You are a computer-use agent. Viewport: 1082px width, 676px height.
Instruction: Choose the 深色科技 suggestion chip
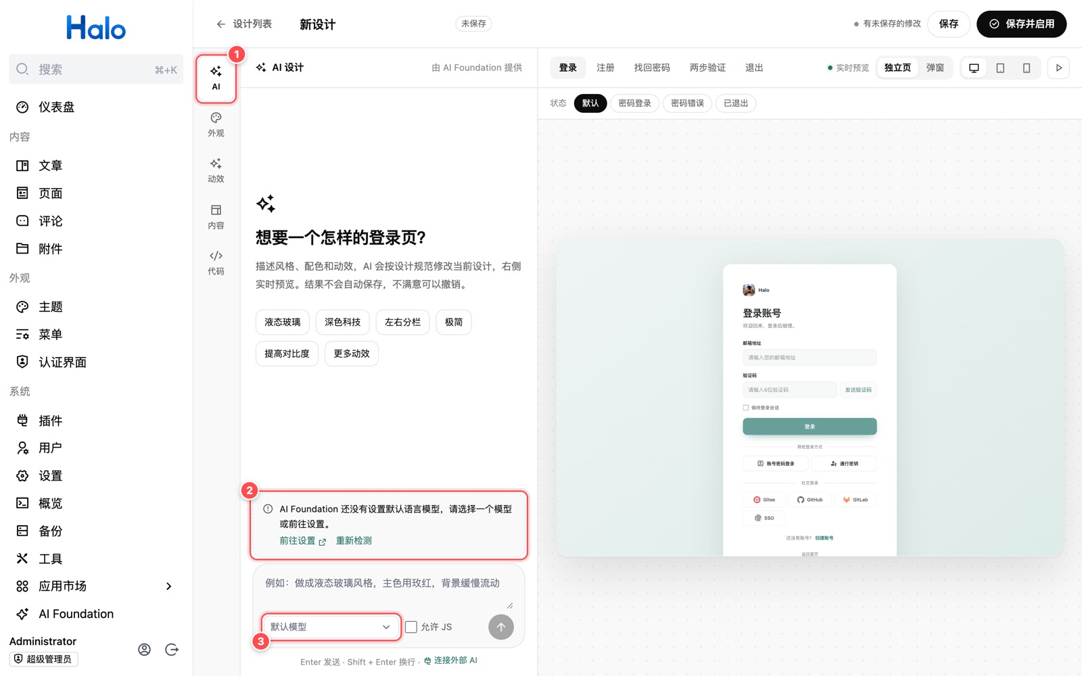tap(343, 322)
